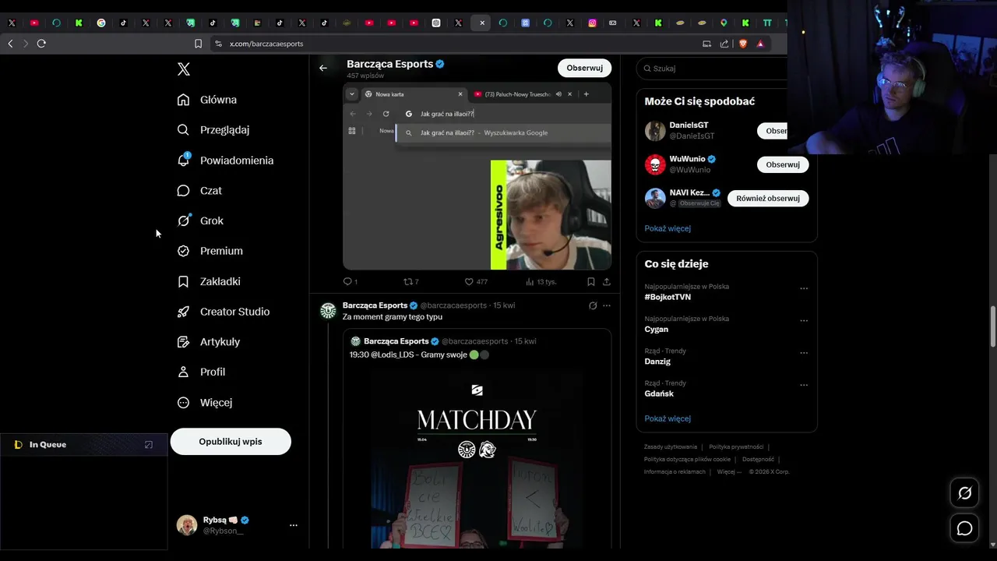Open the Cygan trending topic
Viewport: 997px width, 561px height.
(656, 329)
